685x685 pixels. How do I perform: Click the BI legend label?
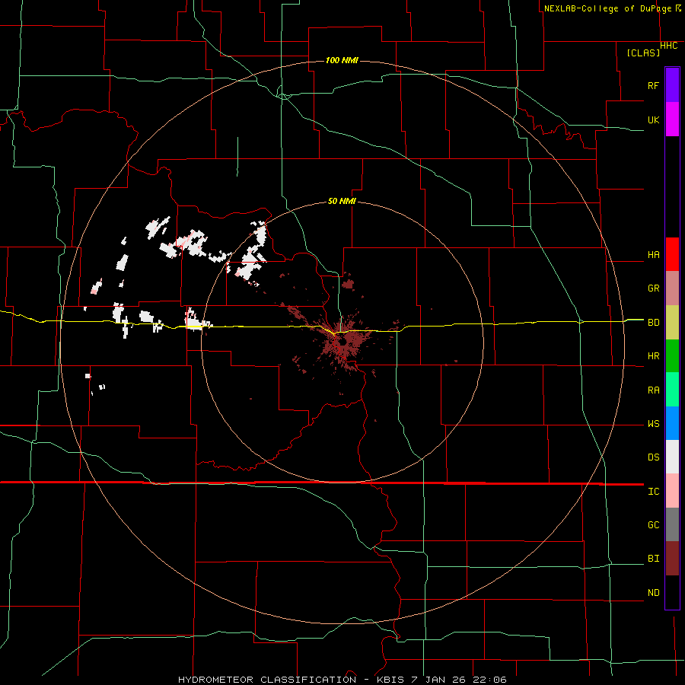653,559
